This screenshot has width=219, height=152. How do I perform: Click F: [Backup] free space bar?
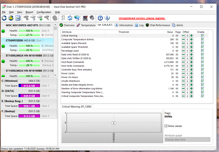[x=29, y=116]
